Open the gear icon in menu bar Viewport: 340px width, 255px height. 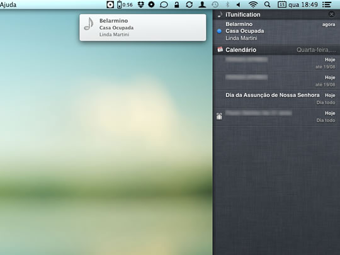pos(151,4)
